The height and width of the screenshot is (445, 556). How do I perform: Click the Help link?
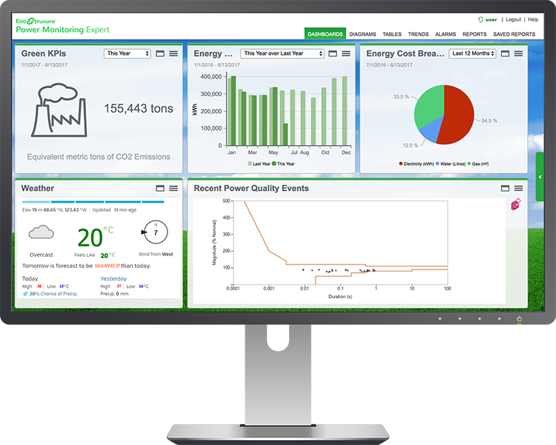(x=533, y=19)
